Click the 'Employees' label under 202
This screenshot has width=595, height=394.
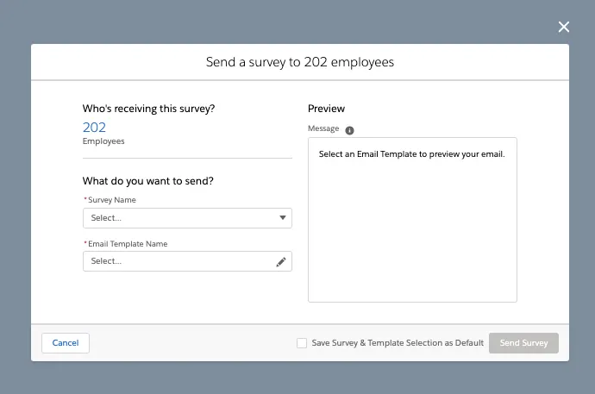103,141
